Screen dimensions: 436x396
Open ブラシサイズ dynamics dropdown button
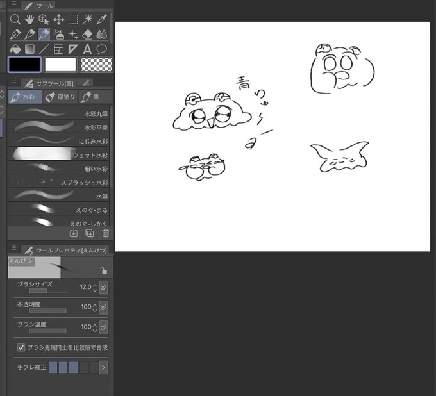104,287
